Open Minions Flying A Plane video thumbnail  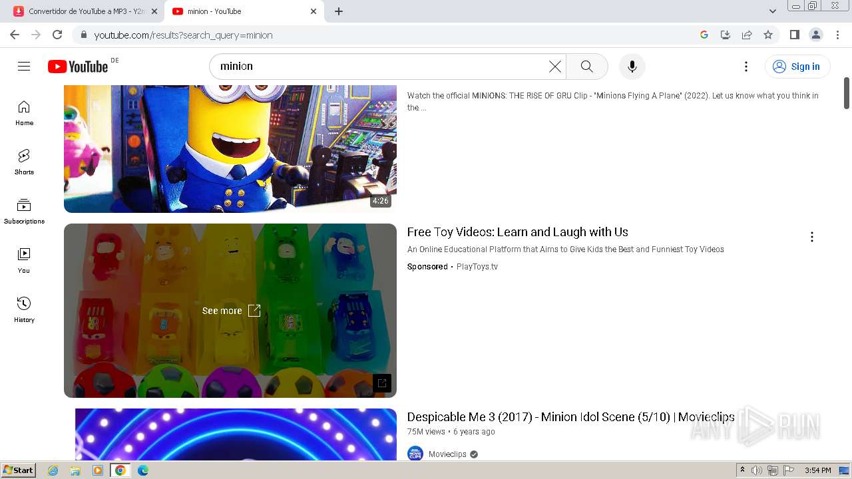point(230,148)
